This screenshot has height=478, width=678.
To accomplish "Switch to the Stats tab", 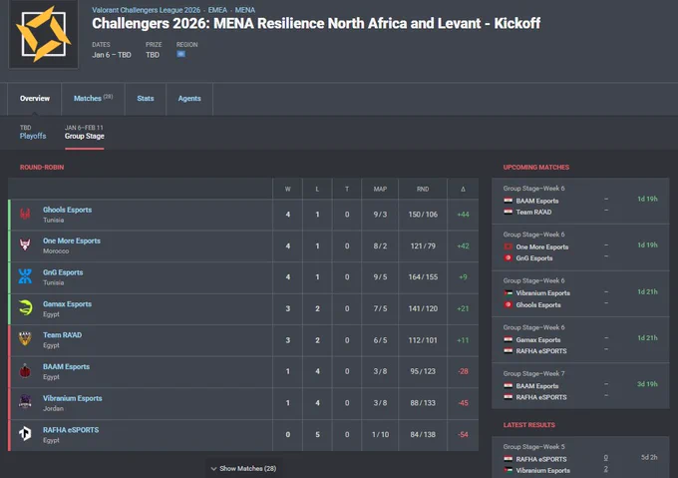I will [146, 98].
